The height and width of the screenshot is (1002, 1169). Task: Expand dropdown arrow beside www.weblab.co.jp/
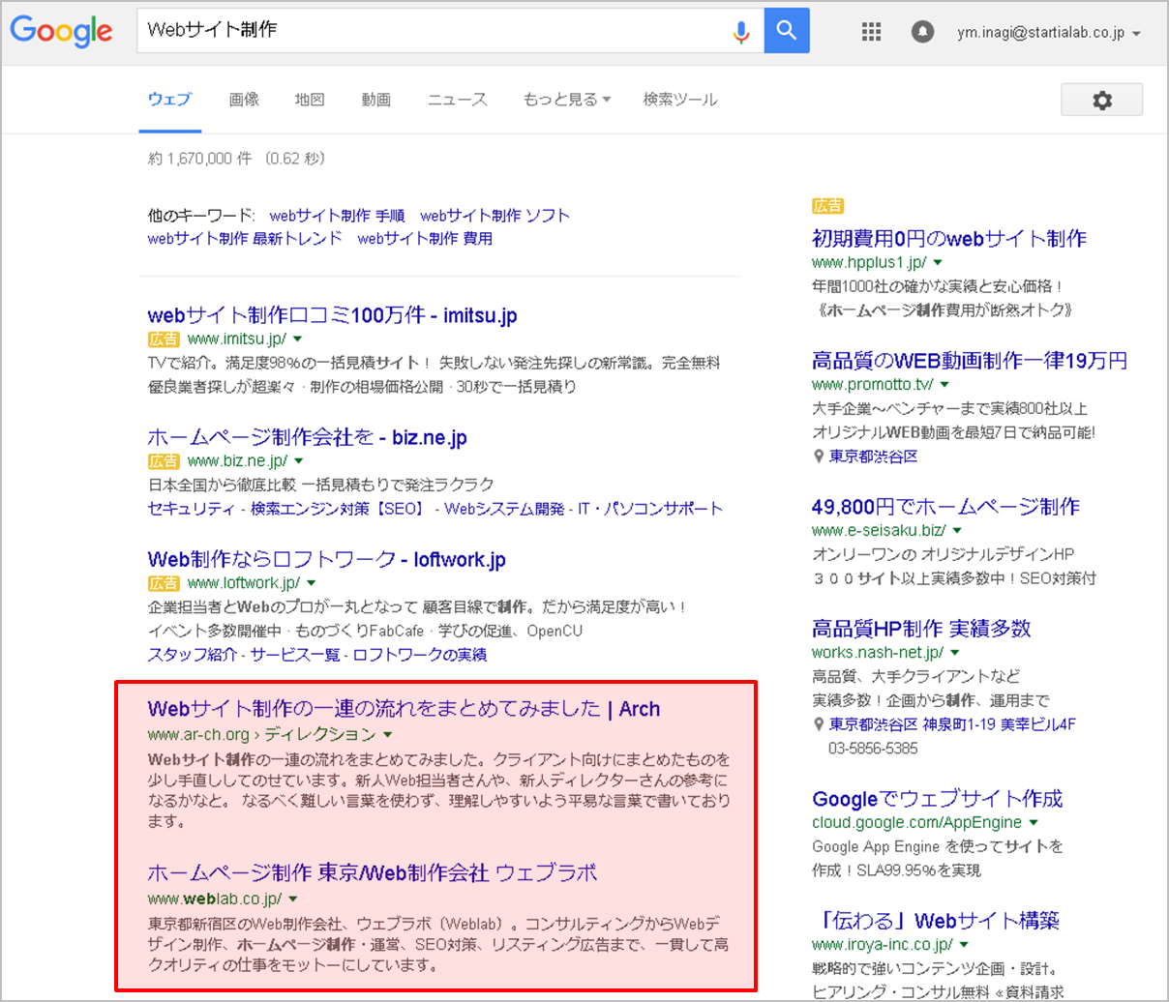click(293, 899)
